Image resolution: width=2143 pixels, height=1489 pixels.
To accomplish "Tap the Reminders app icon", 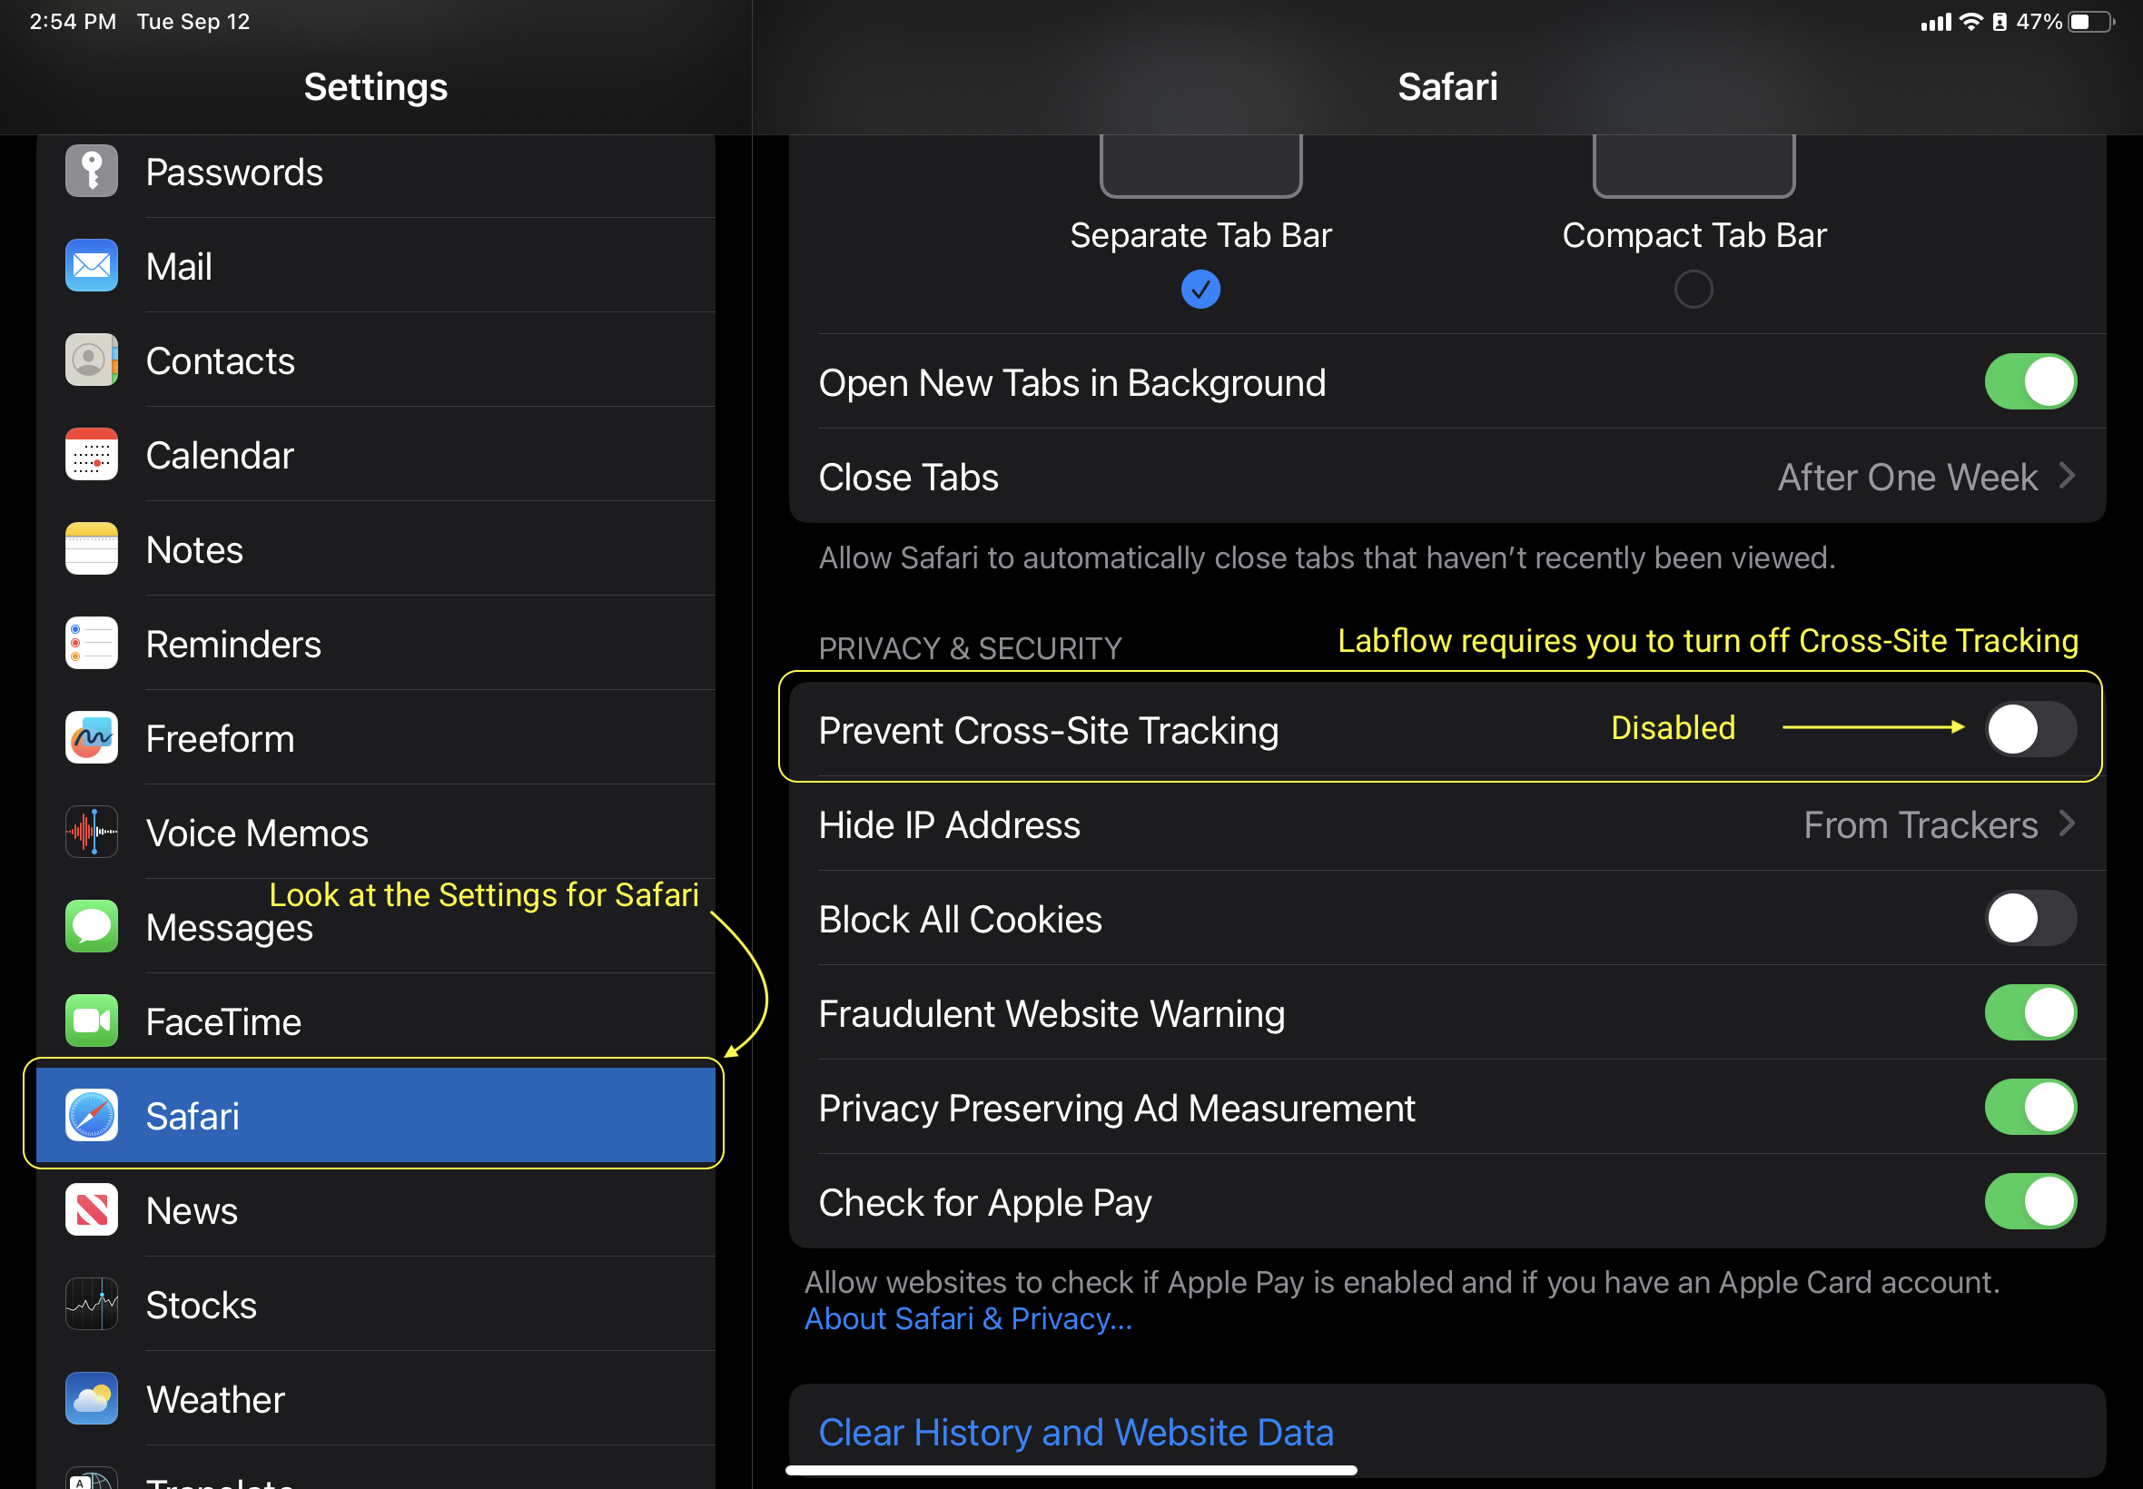I will point(92,644).
